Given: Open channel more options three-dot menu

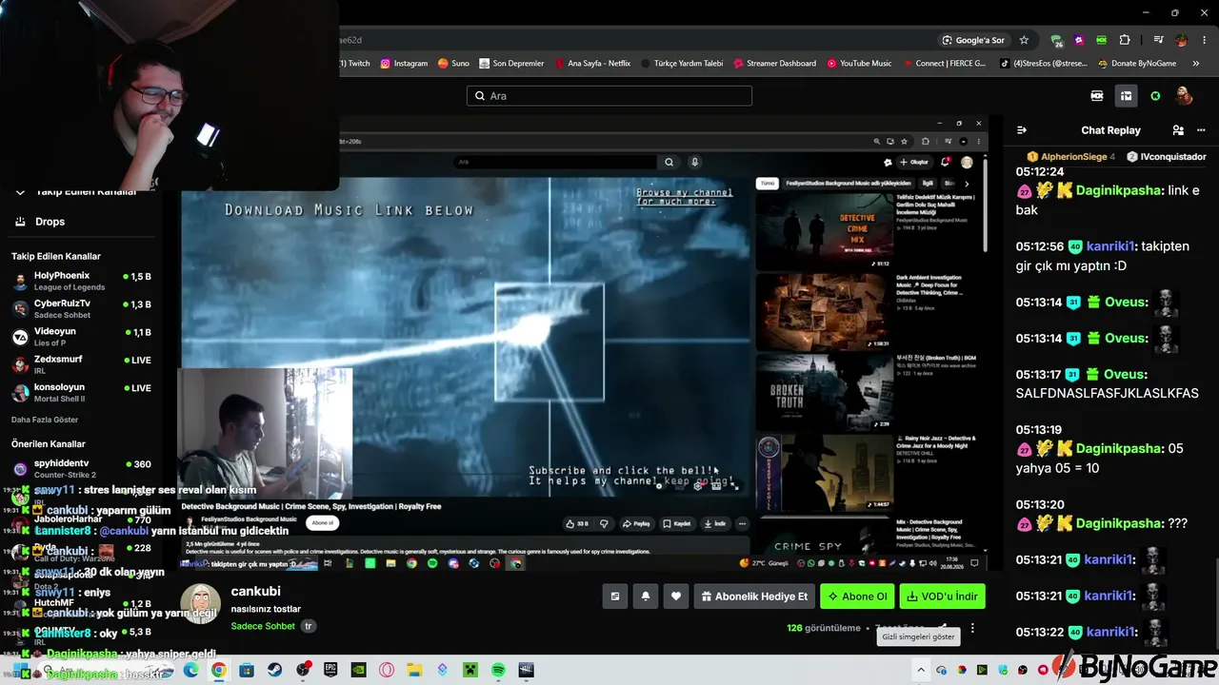Looking at the screenshot, I should 972,628.
